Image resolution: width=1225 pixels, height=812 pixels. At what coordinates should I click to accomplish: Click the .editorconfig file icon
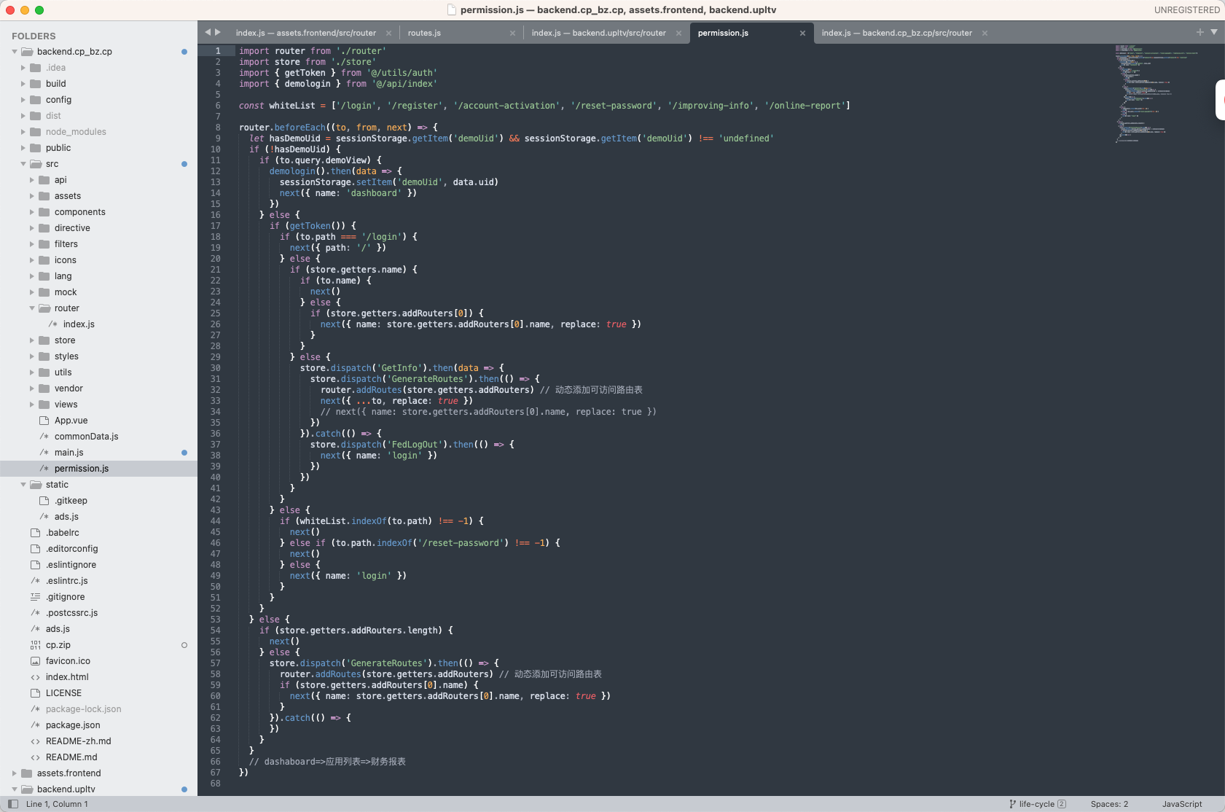pos(35,549)
